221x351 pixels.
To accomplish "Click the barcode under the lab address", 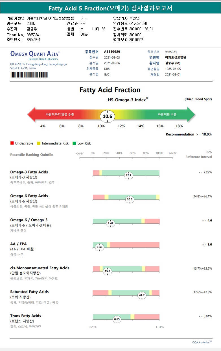I will point(29,75).
